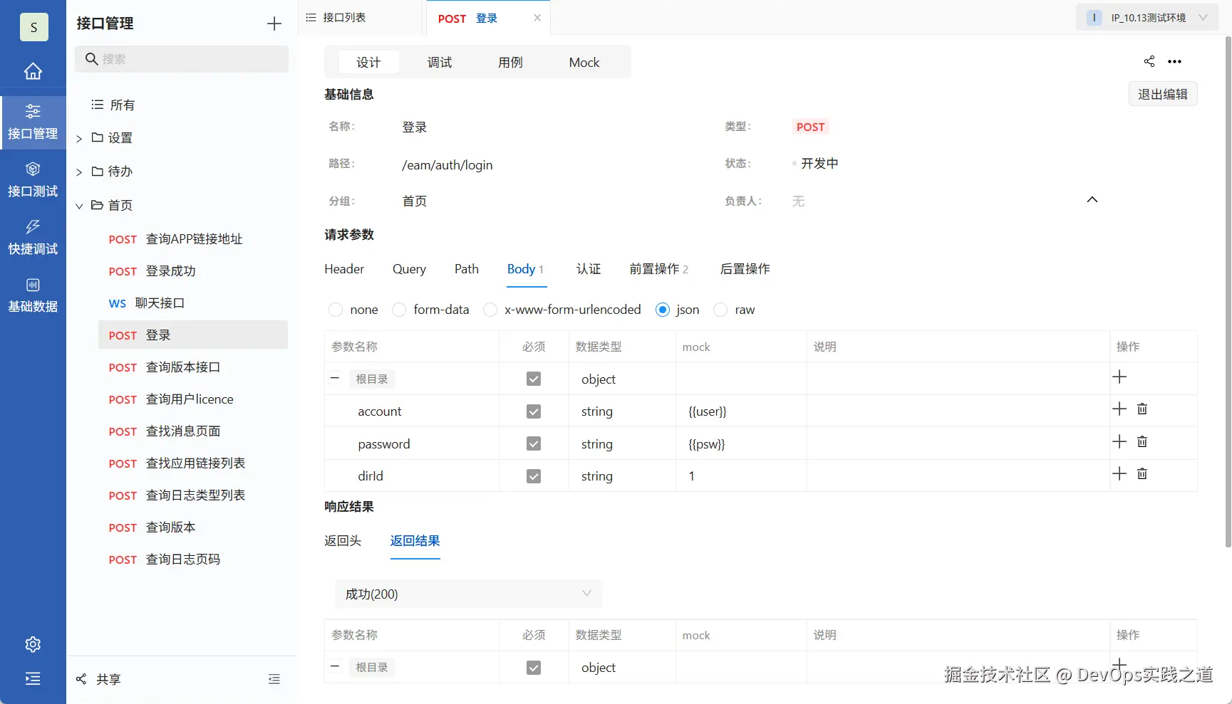Click the page vertical scrollbar
Viewport: 1232px width, 704px height.
point(1228,292)
